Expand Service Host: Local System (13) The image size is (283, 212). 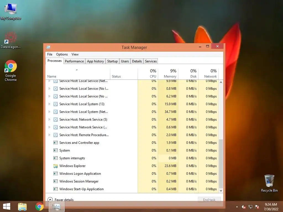[49, 104]
